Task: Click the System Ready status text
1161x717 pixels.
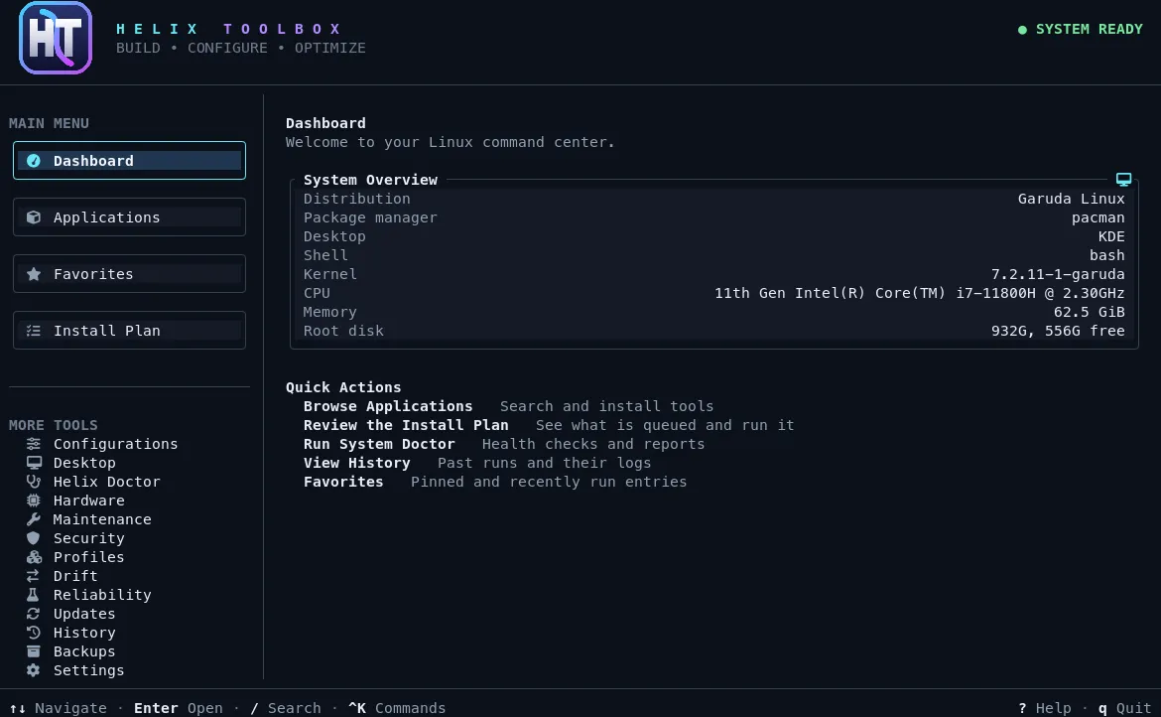Action: [1090, 29]
